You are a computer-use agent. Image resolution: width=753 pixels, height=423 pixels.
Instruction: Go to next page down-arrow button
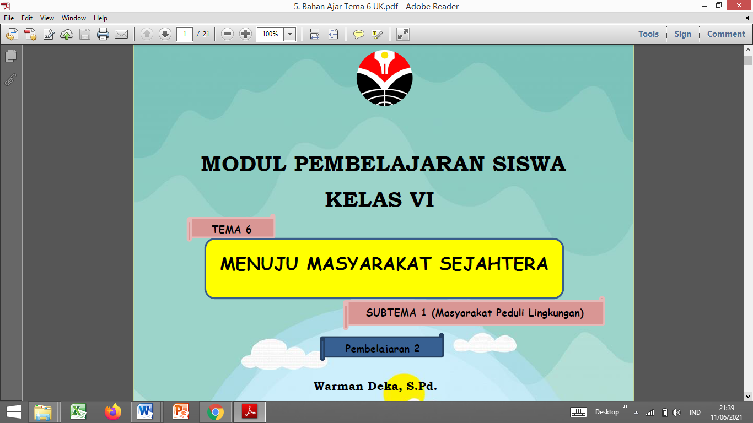click(165, 34)
